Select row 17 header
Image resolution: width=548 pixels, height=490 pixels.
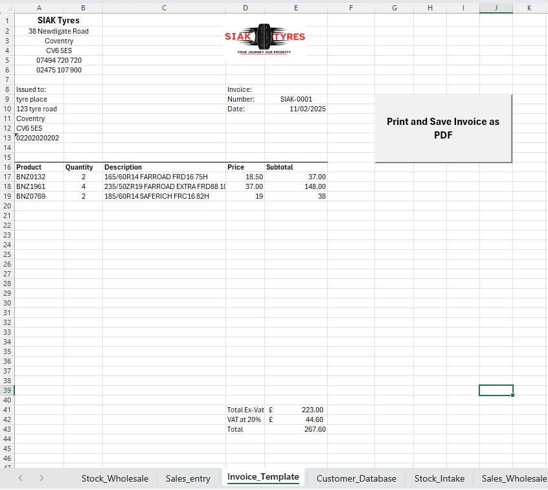click(7, 177)
